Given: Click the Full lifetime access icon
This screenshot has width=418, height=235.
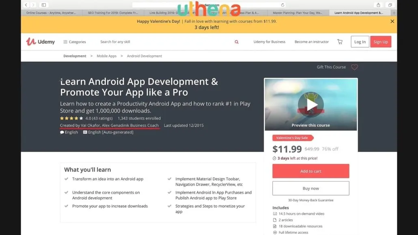Looking at the screenshot, I should pos(275,233).
